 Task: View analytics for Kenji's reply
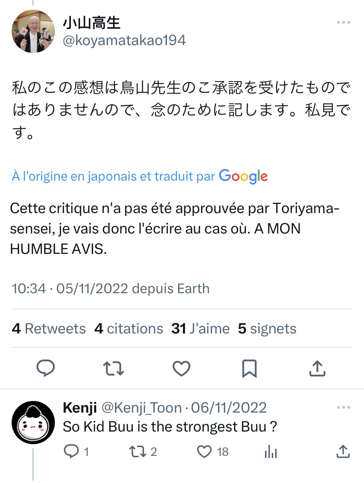point(270,452)
